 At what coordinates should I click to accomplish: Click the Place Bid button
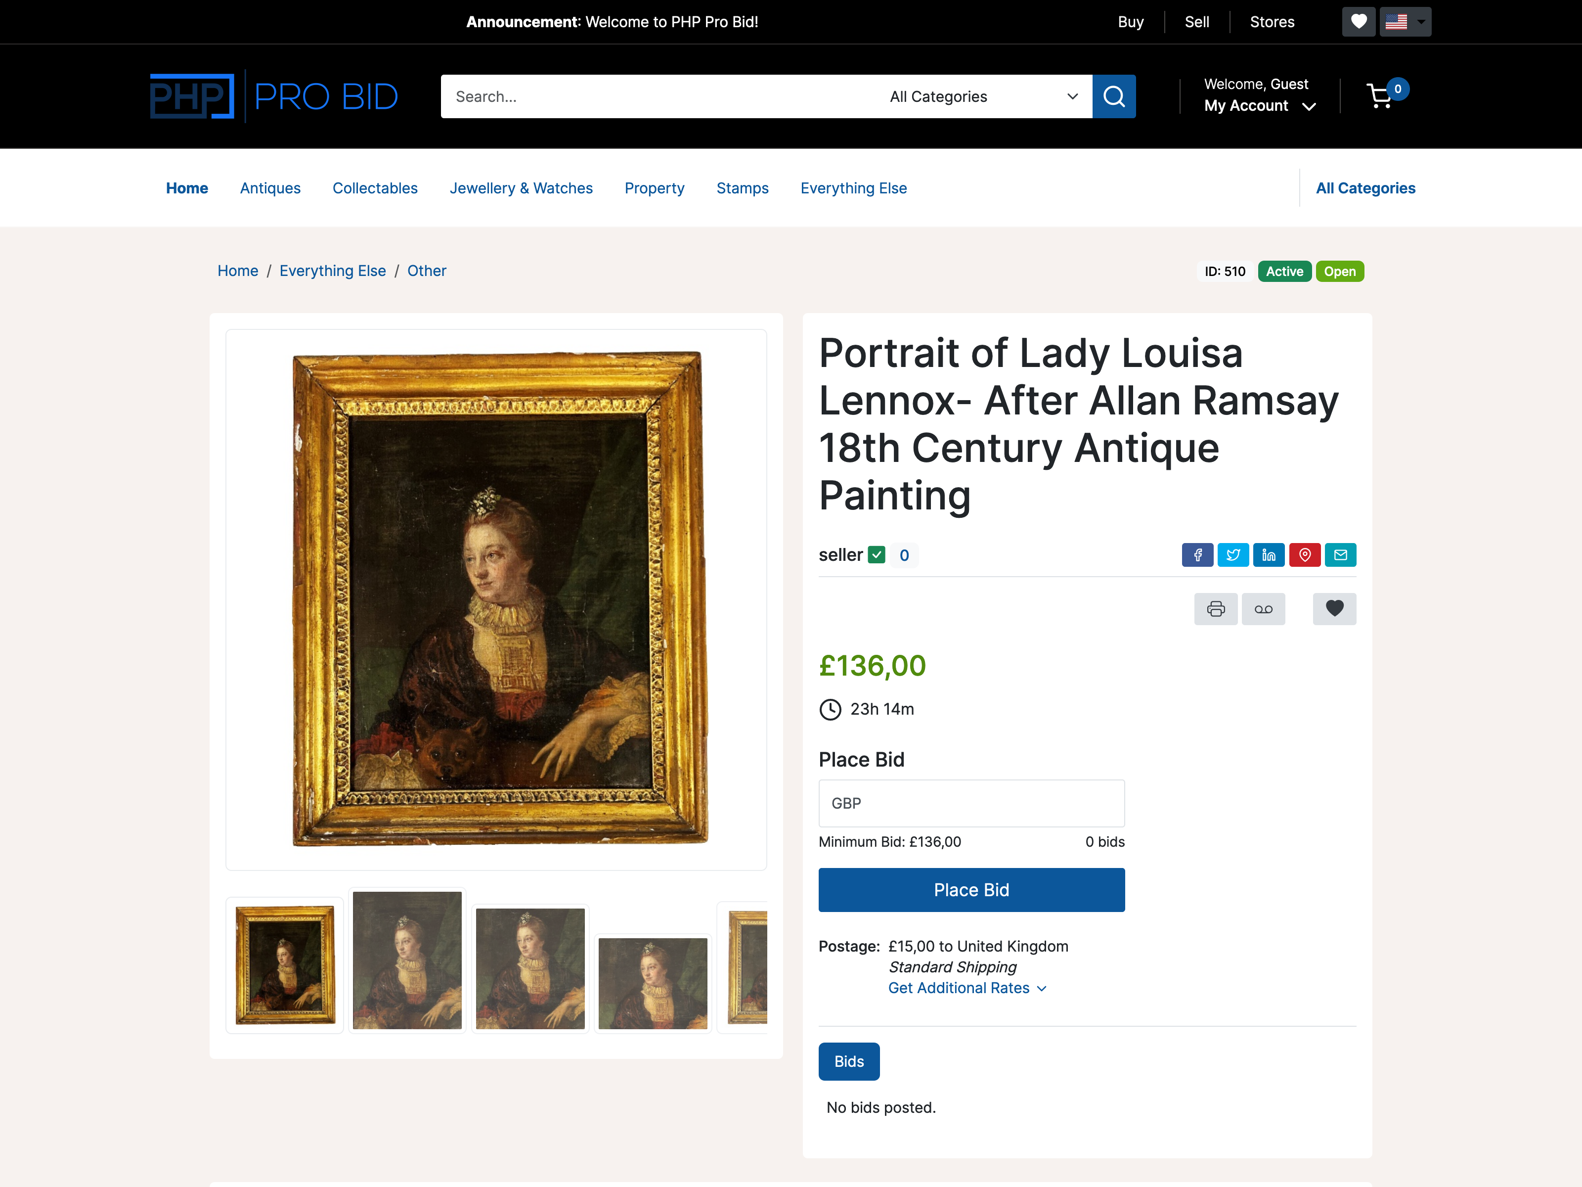[971, 889]
